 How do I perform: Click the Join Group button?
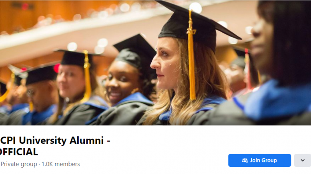[x=259, y=160]
